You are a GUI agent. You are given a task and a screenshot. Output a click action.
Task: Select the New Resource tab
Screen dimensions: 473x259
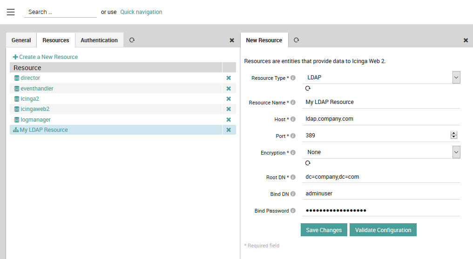[264, 40]
